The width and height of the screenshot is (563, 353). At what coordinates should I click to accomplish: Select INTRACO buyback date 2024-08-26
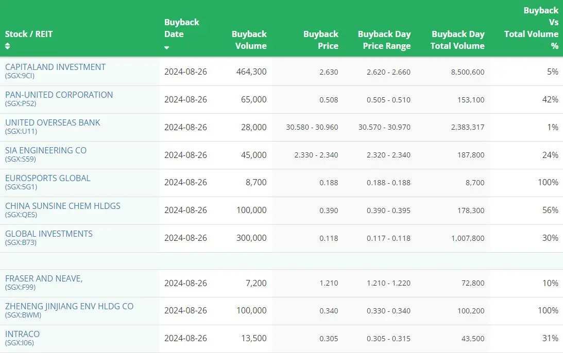click(x=185, y=338)
